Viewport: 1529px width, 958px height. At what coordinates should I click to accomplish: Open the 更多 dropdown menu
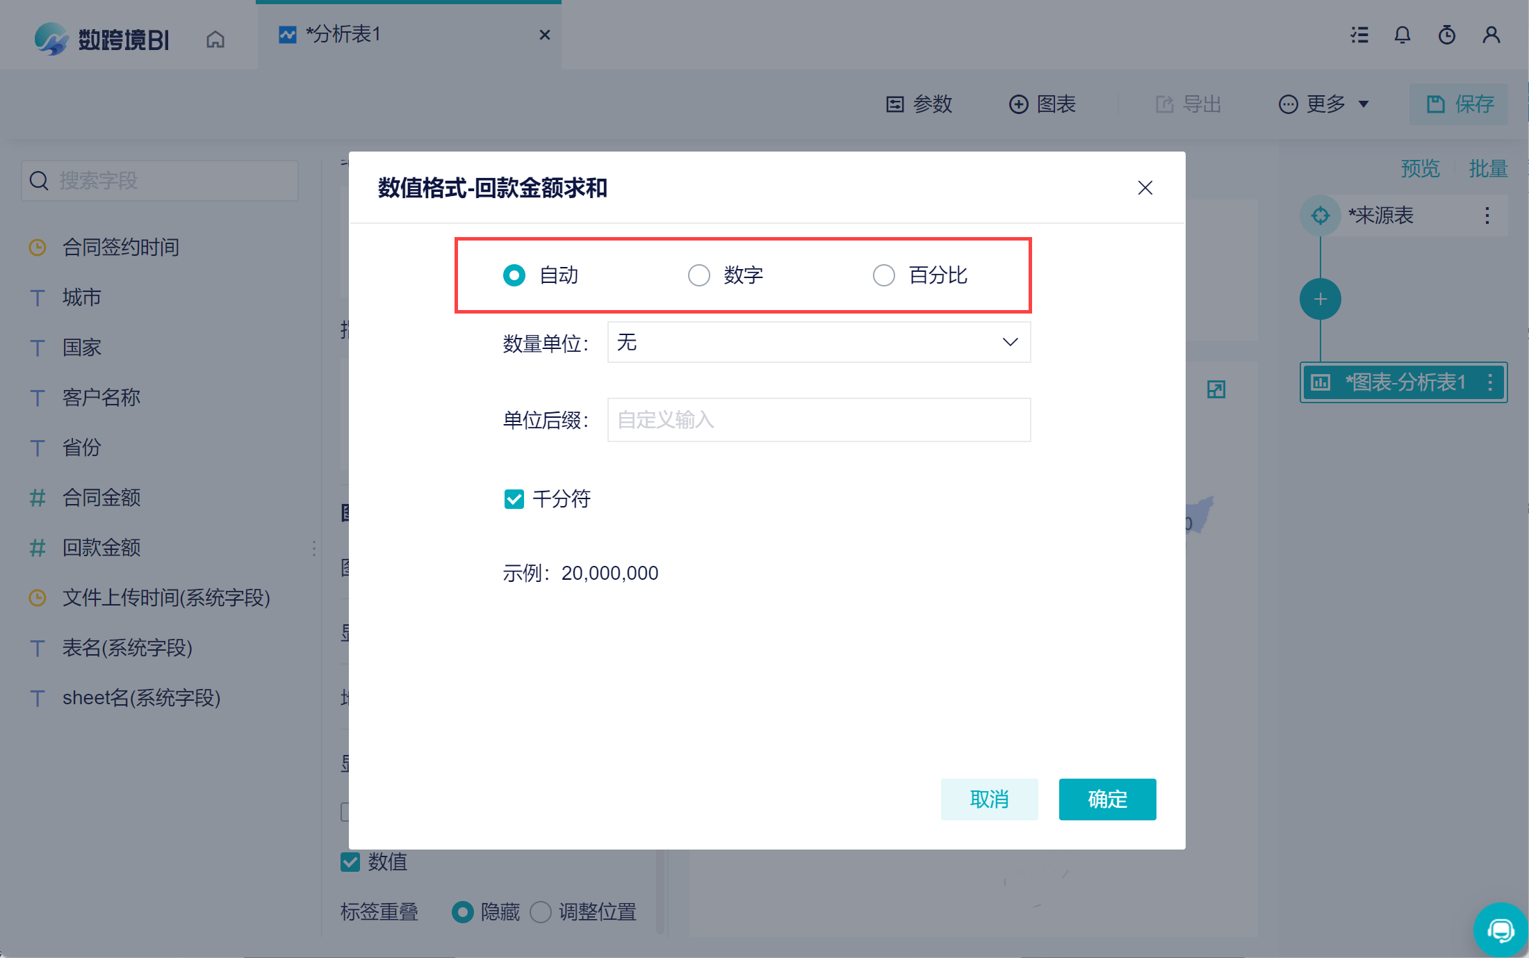pyautogui.click(x=1324, y=104)
